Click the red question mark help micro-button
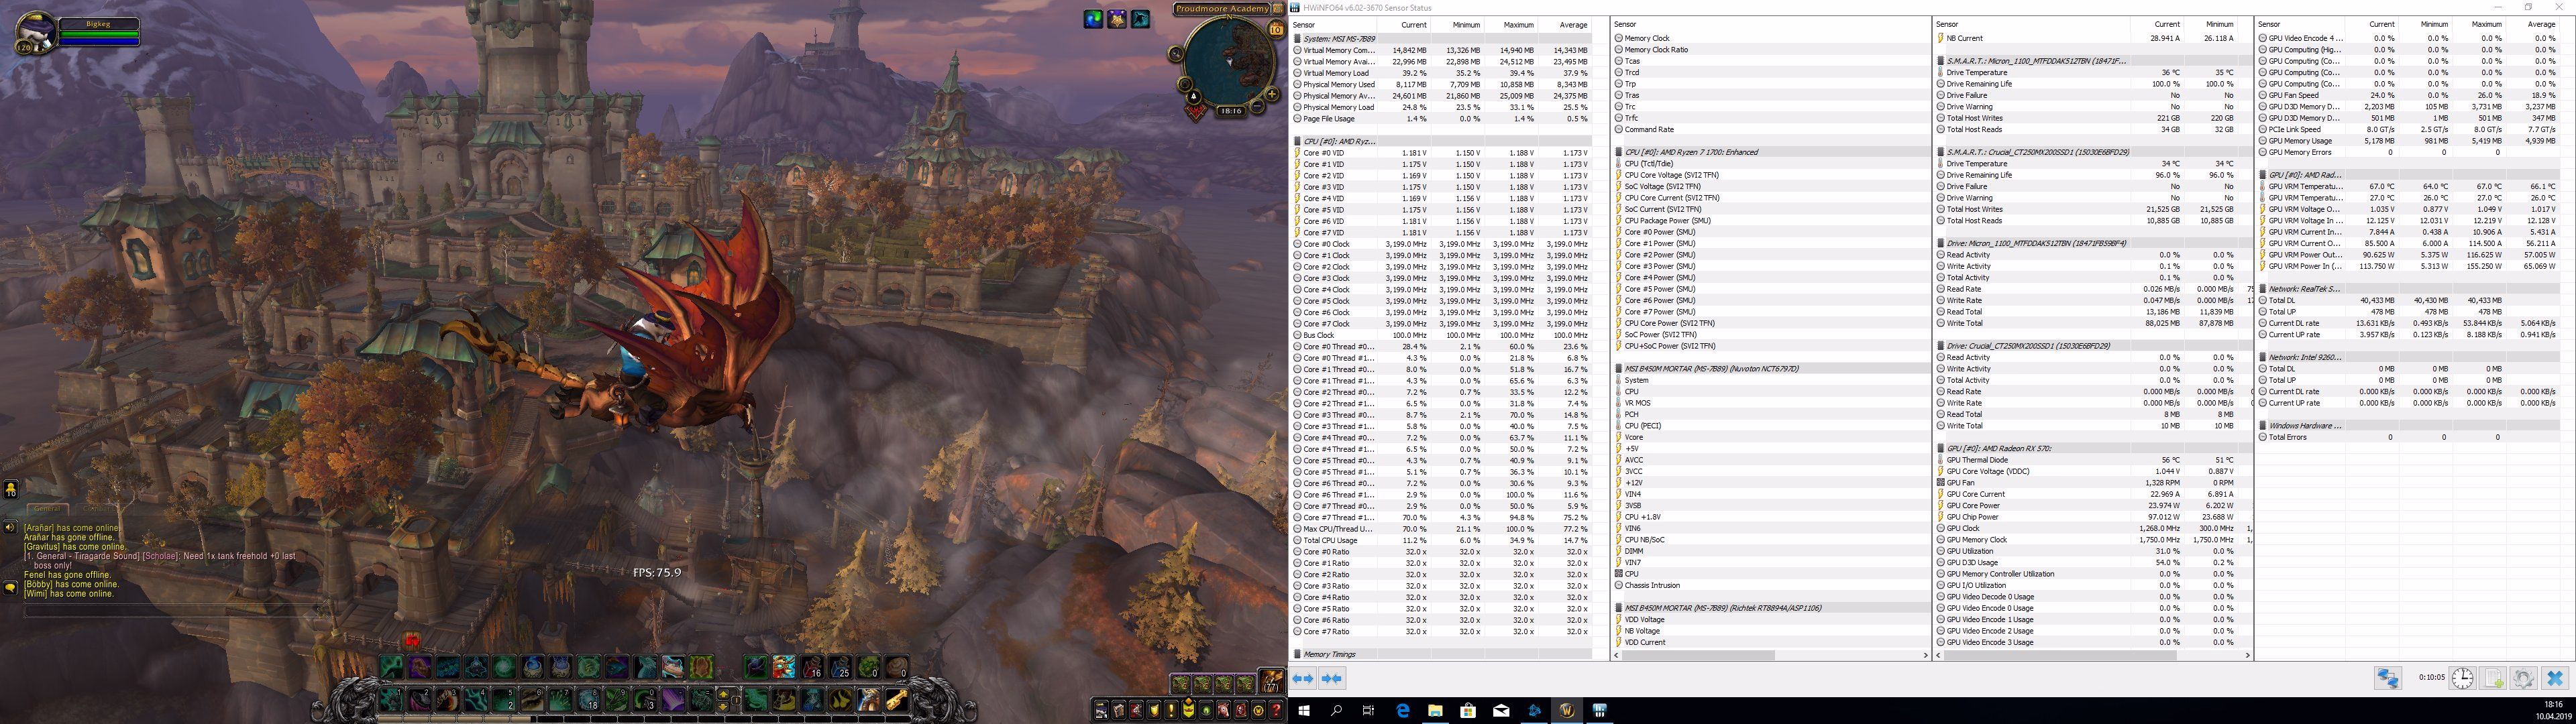2576x724 pixels. click(1276, 710)
